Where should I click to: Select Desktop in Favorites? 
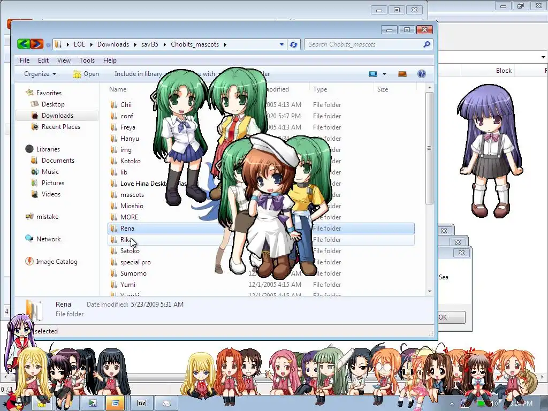pyautogui.click(x=53, y=104)
